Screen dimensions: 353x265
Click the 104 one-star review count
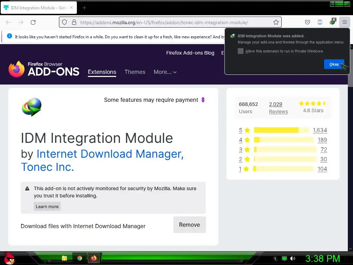point(322,169)
